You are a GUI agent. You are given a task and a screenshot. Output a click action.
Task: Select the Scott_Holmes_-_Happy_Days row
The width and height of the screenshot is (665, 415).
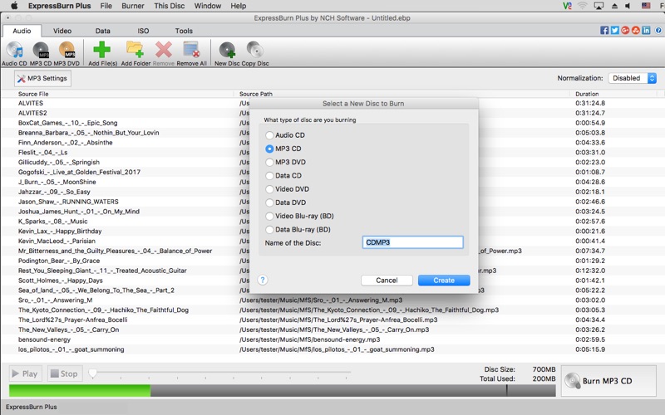[332, 281]
